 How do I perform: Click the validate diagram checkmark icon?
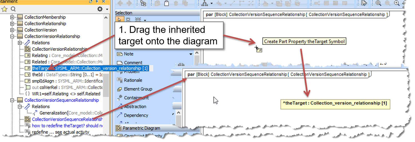(364, 3)
